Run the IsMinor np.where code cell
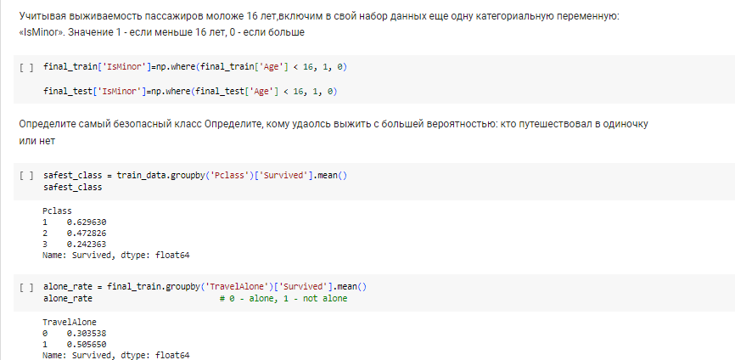This screenshot has height=360, width=735. pos(26,68)
